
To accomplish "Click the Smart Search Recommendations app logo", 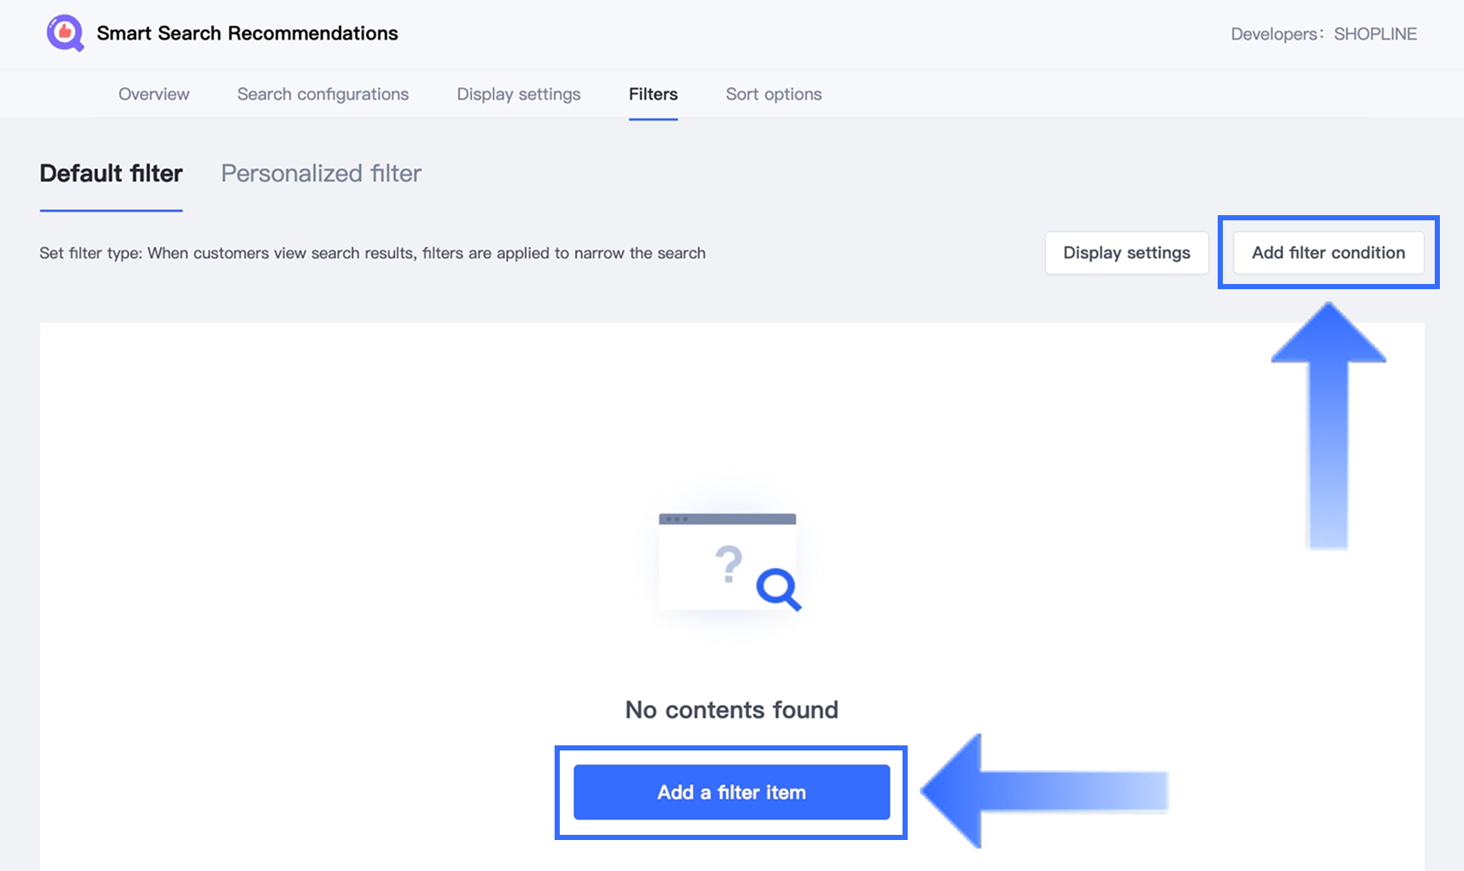I will coord(65,34).
